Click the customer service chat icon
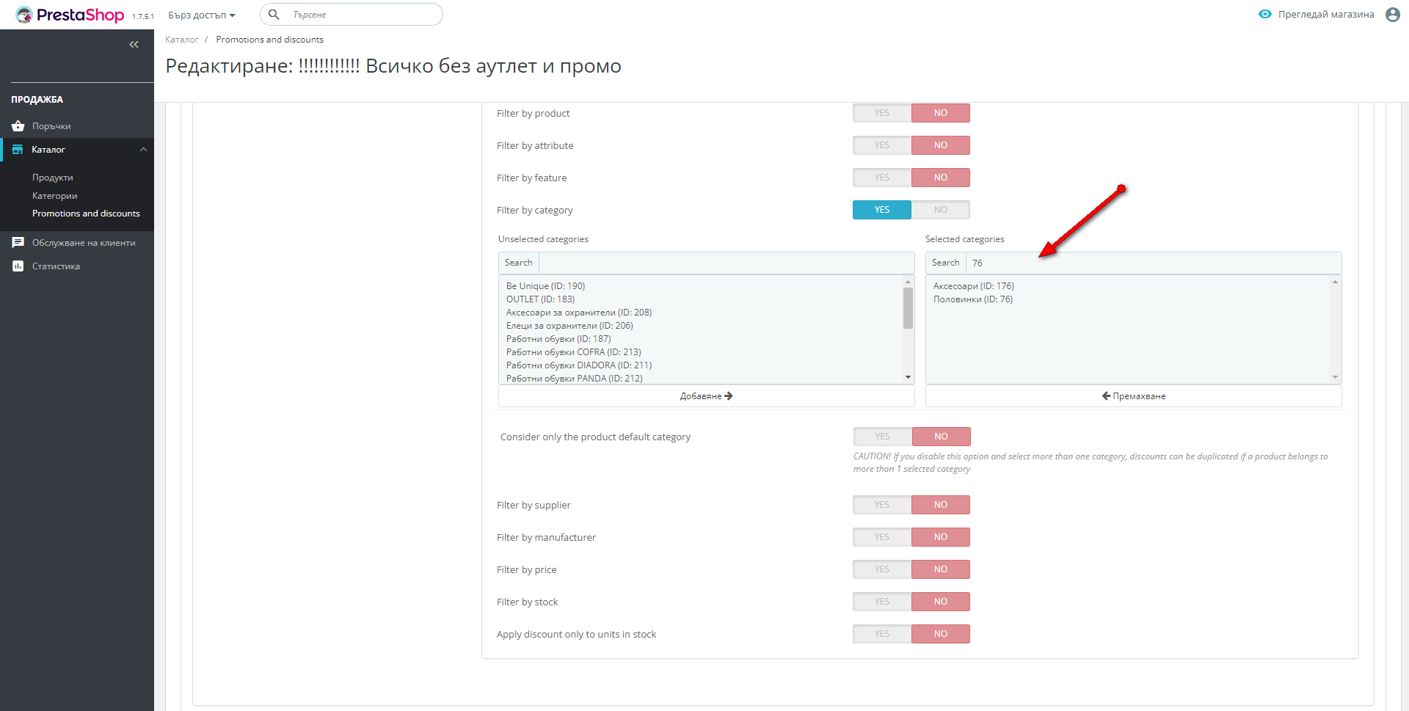This screenshot has height=711, width=1409. click(18, 243)
